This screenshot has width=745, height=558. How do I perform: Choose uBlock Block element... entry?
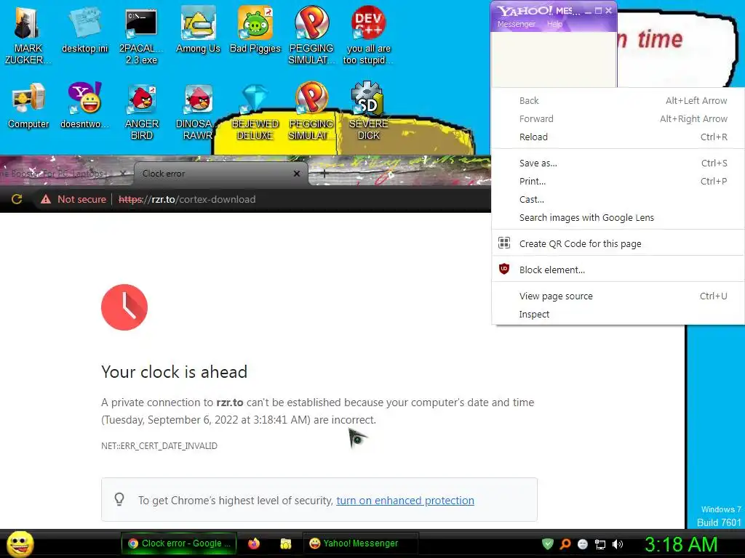tap(618, 270)
